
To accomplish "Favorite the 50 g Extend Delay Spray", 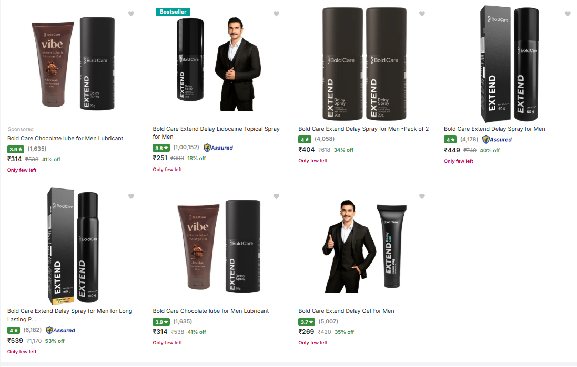I will 568,14.
